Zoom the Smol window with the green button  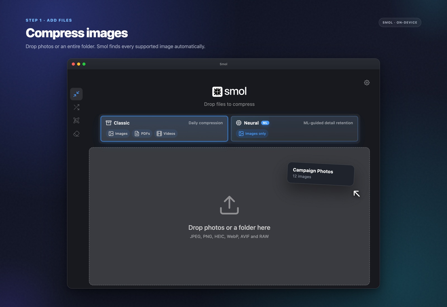coord(84,64)
